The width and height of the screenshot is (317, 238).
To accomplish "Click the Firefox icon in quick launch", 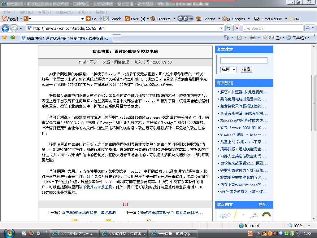I will click(x=31, y=233).
